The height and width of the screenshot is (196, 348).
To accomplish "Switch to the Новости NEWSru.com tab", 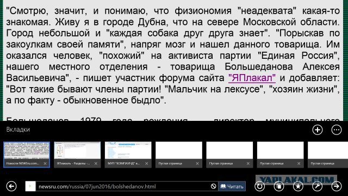I will coord(27,155).
